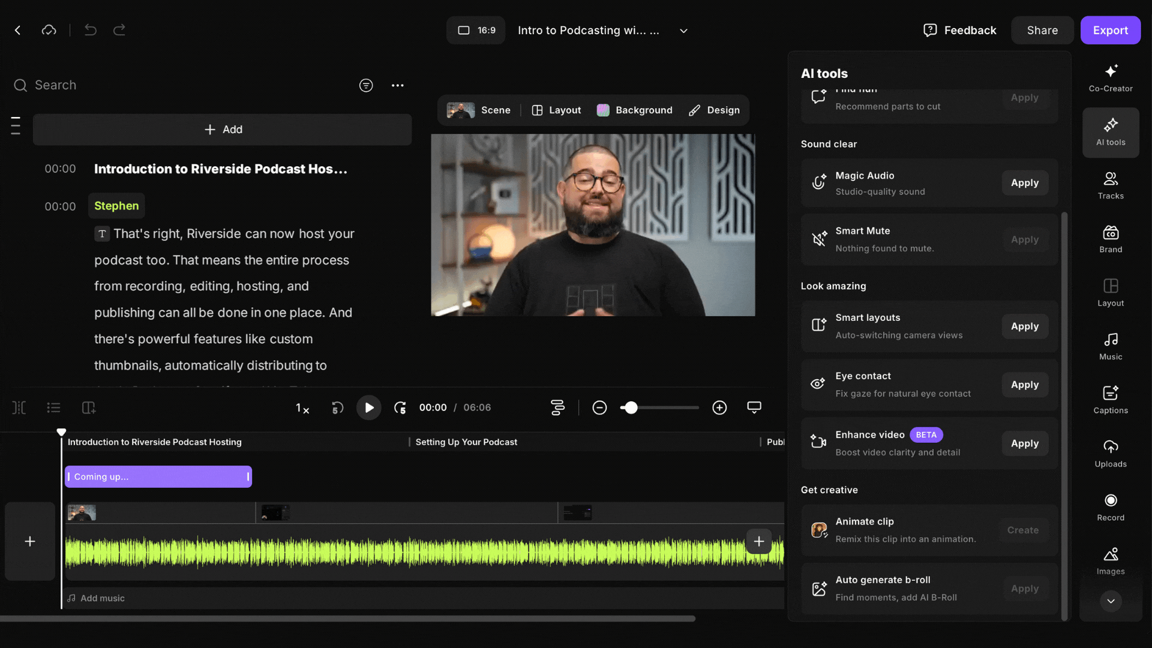Select AI tools sidebar tab
The height and width of the screenshot is (648, 1152).
coord(1111,133)
